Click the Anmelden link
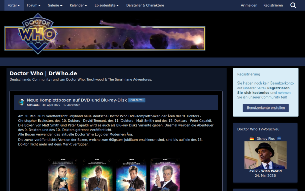305x191 pixels. (249, 5)
